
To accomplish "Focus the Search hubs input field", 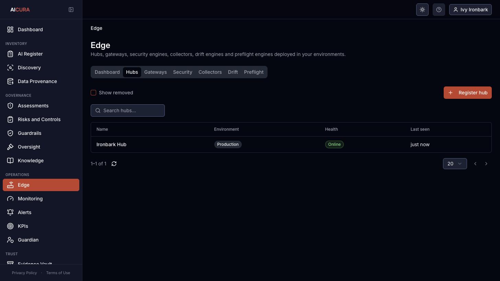I will point(128,110).
